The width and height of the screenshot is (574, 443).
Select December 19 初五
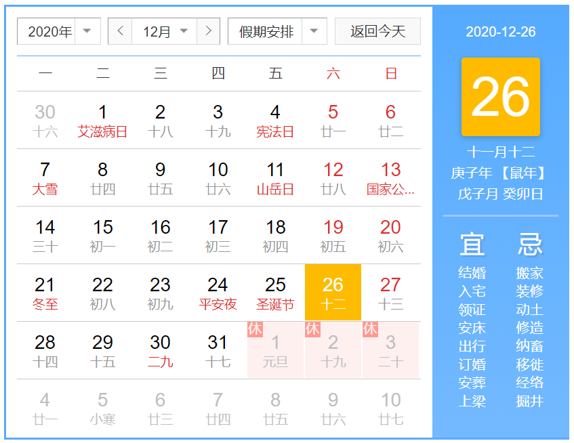click(x=333, y=236)
